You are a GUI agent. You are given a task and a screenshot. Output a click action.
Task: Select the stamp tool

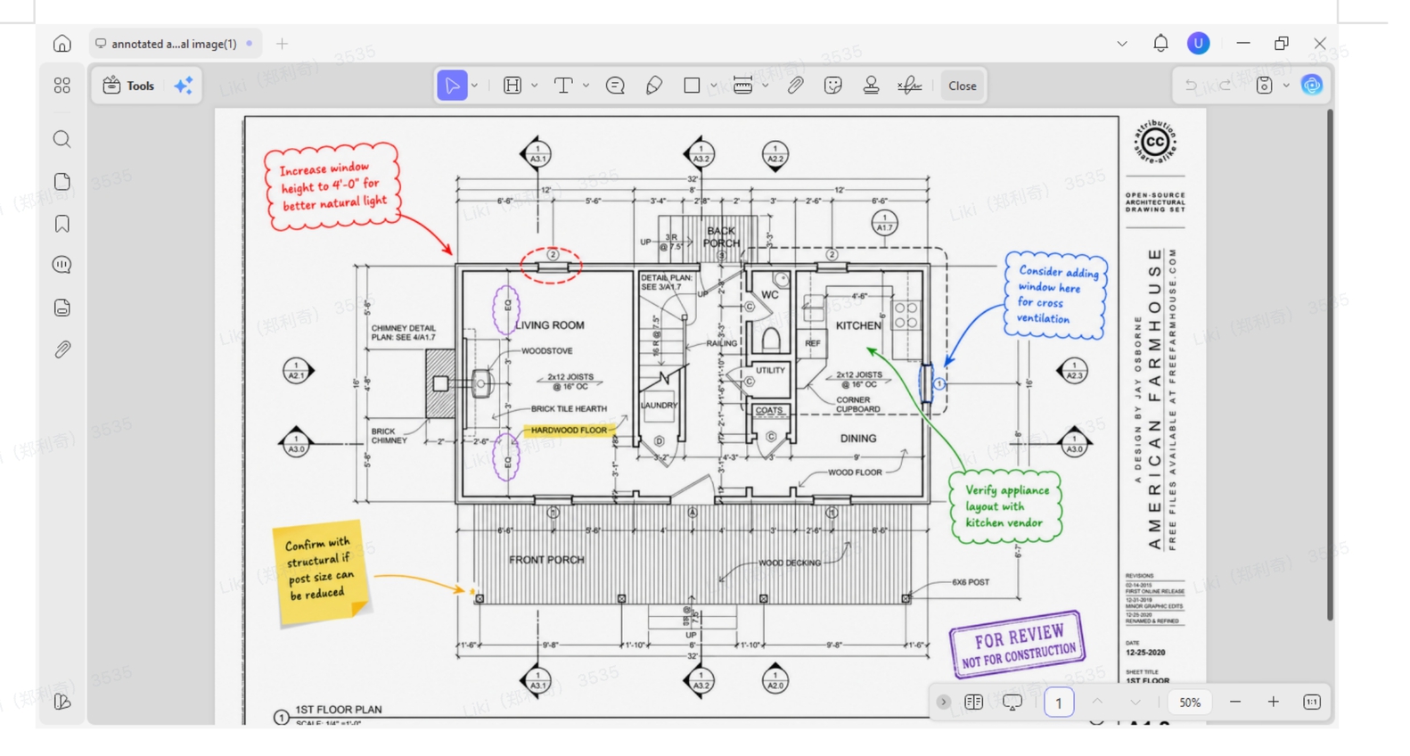[x=871, y=86]
